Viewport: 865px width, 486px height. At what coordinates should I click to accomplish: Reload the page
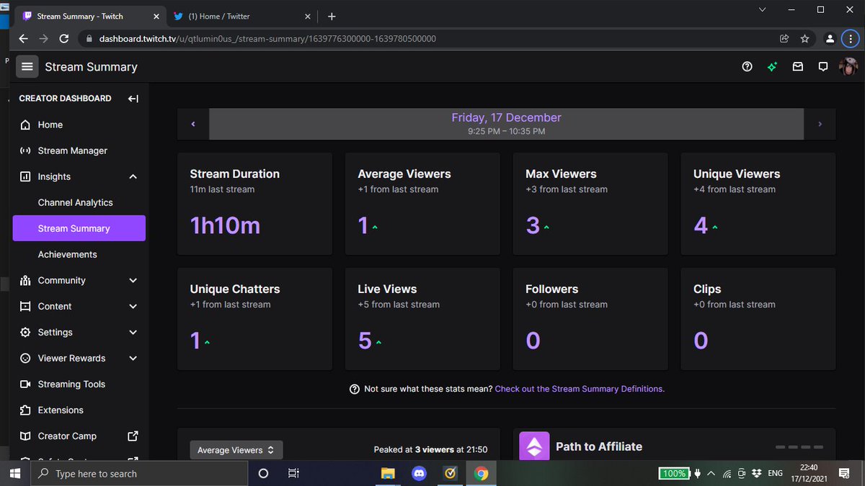66,39
